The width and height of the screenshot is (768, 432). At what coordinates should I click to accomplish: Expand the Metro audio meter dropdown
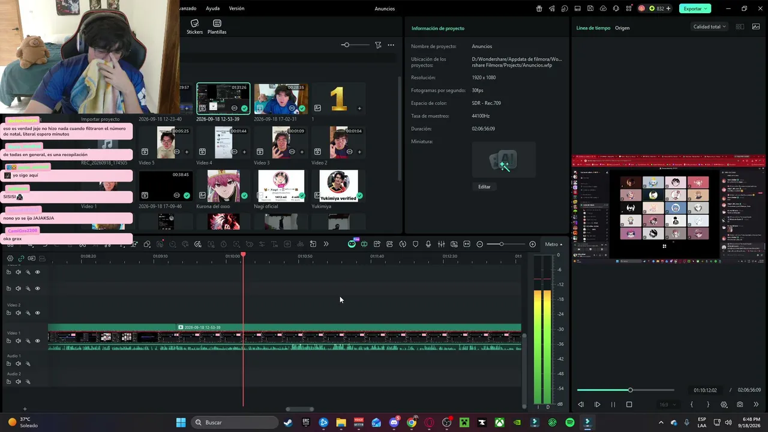[x=554, y=244]
